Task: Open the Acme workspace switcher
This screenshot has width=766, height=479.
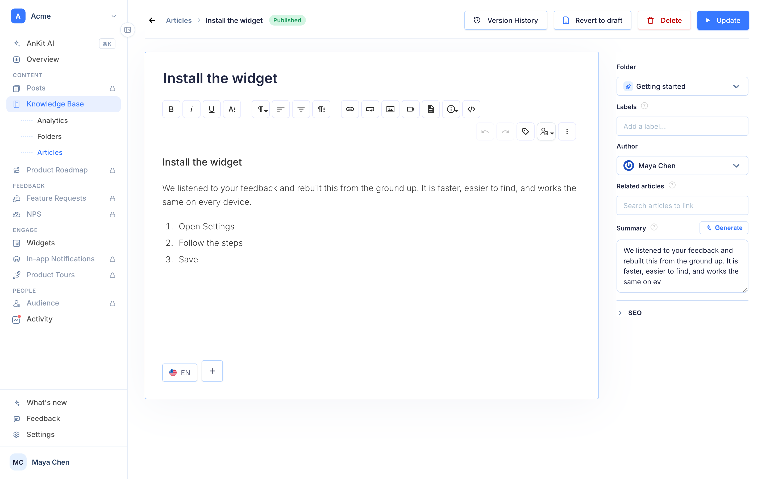Action: (64, 16)
